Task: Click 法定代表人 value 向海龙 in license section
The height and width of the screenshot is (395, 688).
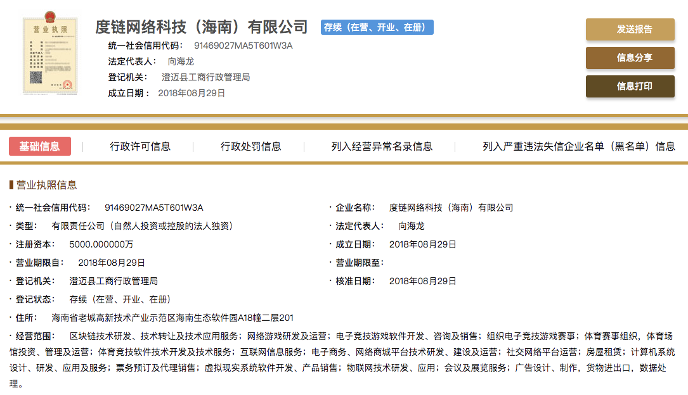Action: [411, 226]
